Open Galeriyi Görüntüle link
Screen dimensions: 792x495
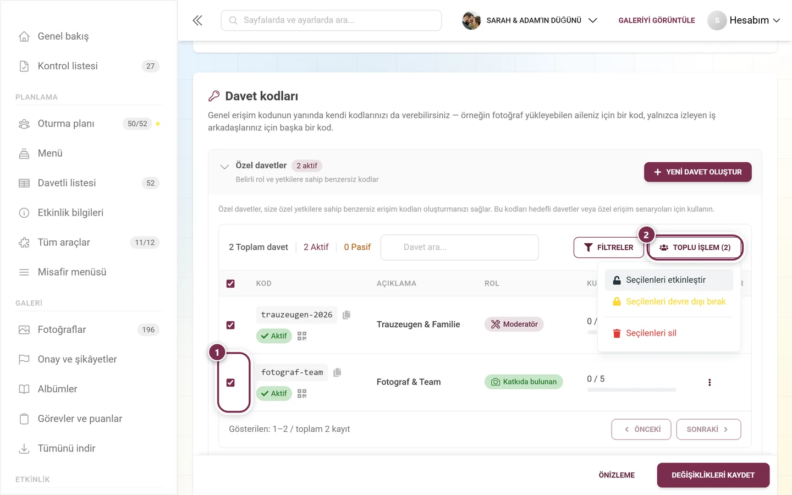click(x=657, y=20)
